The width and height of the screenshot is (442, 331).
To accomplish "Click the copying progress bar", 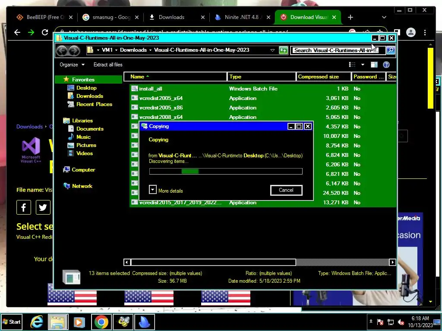I will (x=226, y=171).
